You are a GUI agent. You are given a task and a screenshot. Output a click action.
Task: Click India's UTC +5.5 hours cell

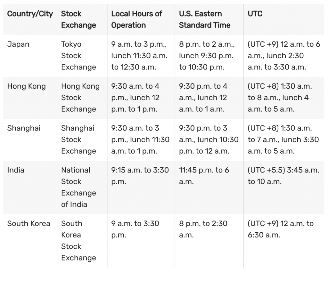(283, 176)
